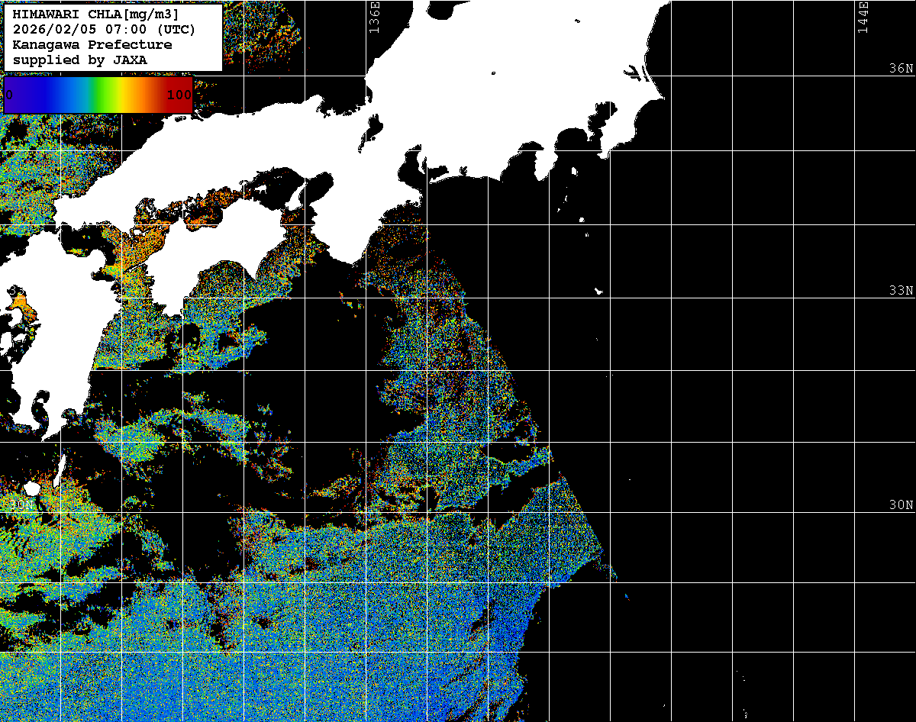Pick the yellow section of the color bar

point(116,95)
